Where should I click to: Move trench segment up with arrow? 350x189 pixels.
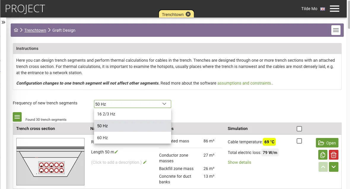pos(323,167)
